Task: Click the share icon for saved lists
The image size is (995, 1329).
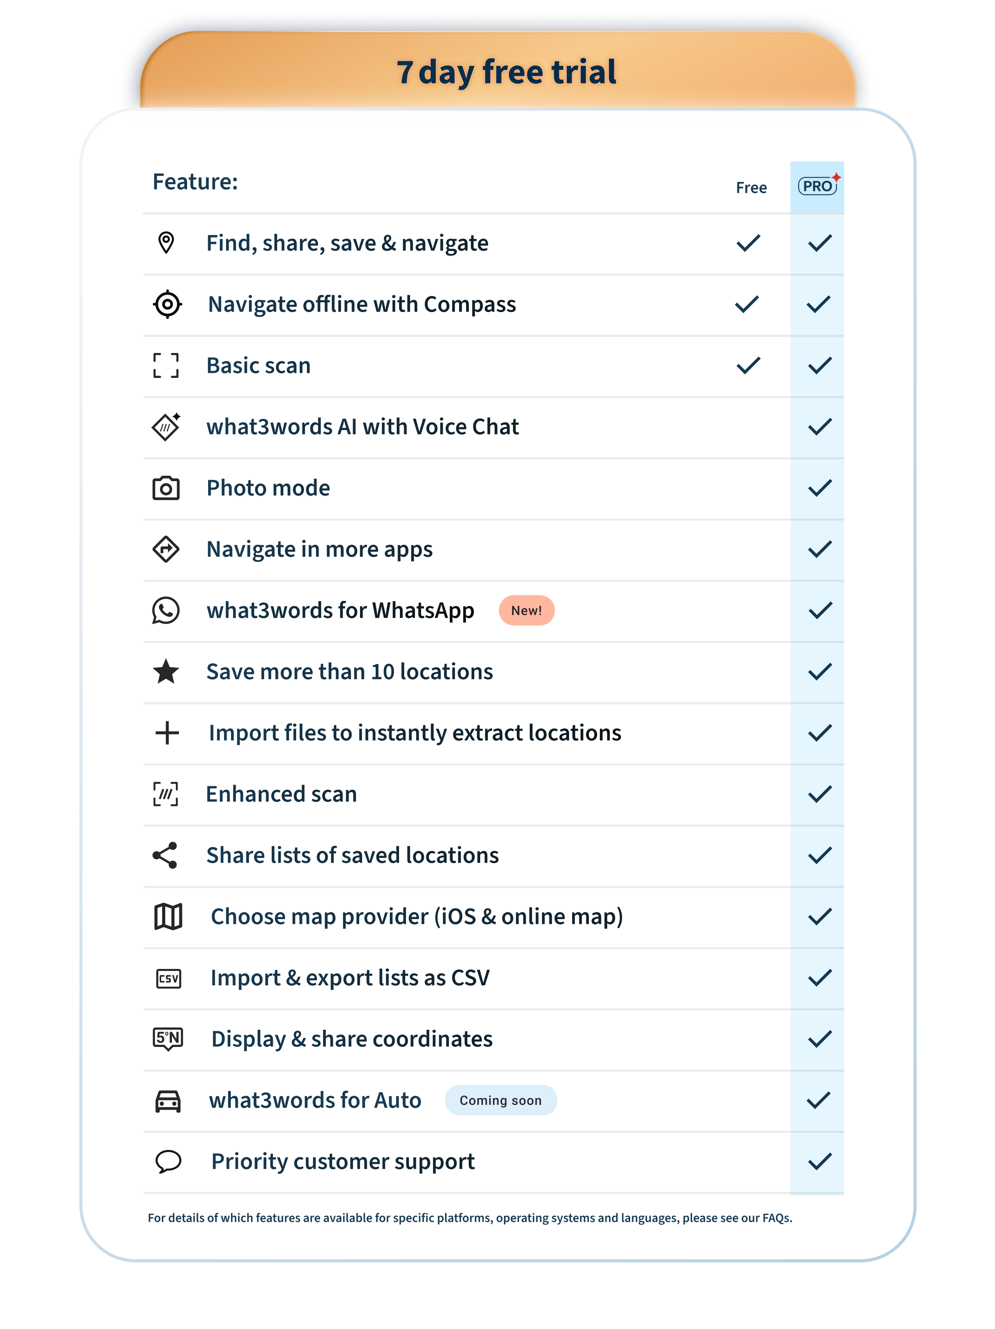Action: point(165,855)
